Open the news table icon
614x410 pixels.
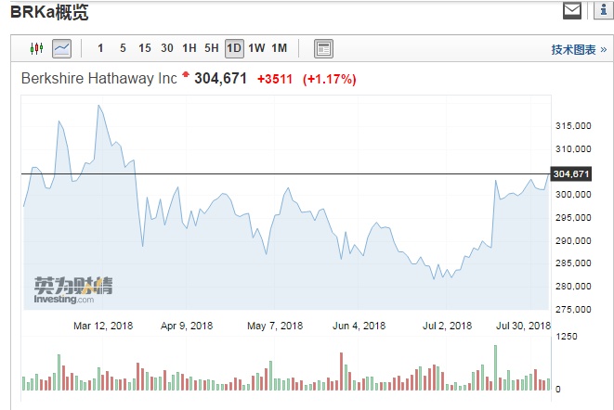tap(323, 48)
